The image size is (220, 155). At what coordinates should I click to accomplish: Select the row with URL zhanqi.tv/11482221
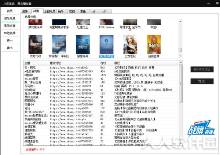[x=101, y=86]
